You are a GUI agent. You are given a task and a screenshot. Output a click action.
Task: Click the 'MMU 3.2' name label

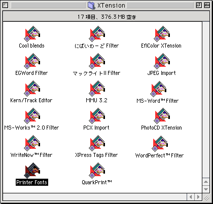[x=96, y=100]
